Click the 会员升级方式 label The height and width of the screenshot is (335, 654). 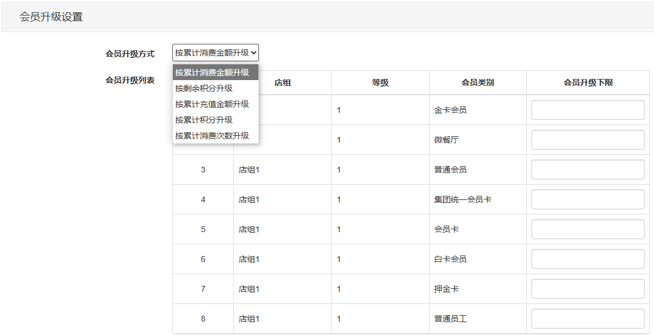coord(130,54)
